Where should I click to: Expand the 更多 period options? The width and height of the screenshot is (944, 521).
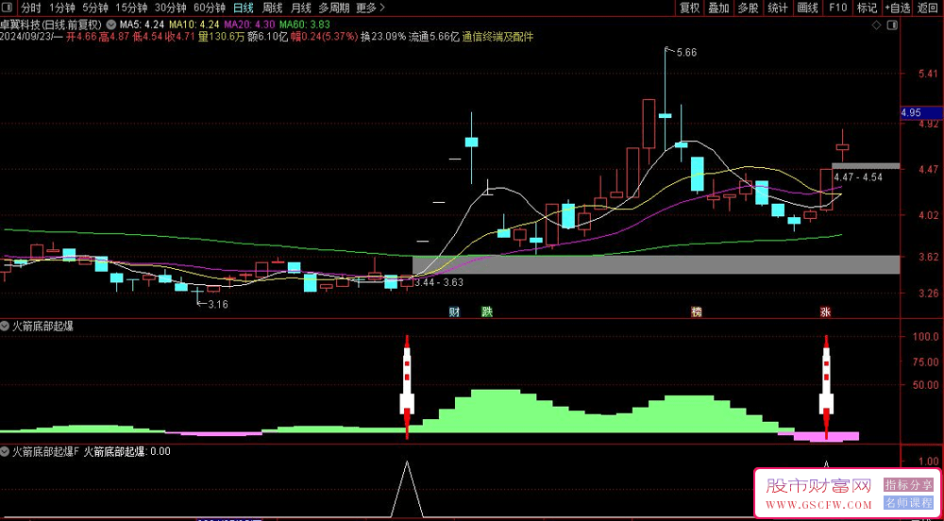pyautogui.click(x=370, y=8)
